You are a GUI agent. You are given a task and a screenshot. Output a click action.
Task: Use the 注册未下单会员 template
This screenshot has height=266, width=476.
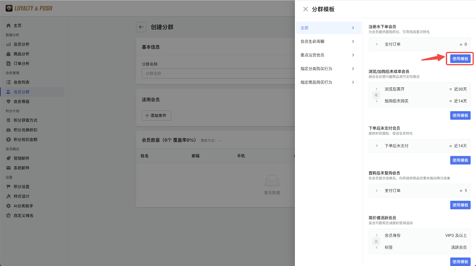pos(460,59)
